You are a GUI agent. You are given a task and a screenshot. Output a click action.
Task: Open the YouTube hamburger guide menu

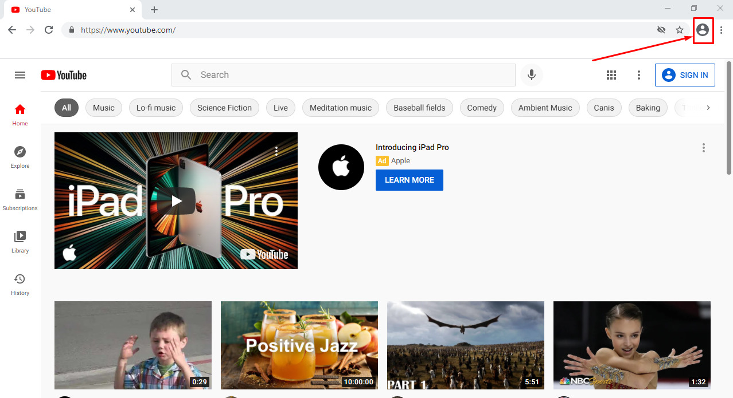20,75
